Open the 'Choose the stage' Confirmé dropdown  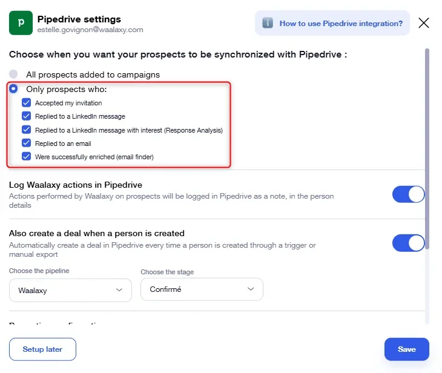pos(202,289)
